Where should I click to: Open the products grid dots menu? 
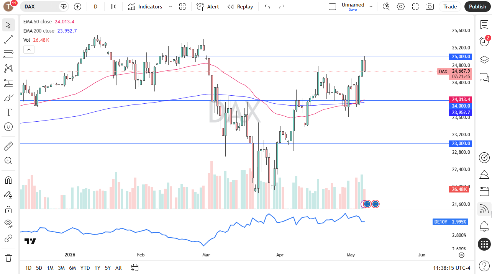point(484,244)
